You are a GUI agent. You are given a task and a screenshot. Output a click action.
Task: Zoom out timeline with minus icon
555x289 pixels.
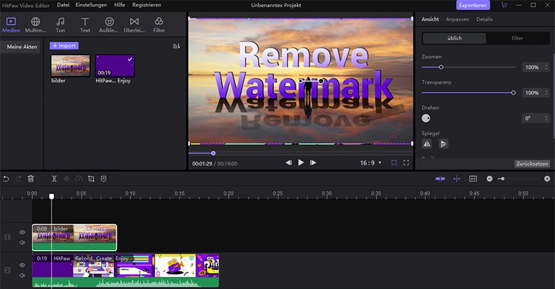[489, 179]
